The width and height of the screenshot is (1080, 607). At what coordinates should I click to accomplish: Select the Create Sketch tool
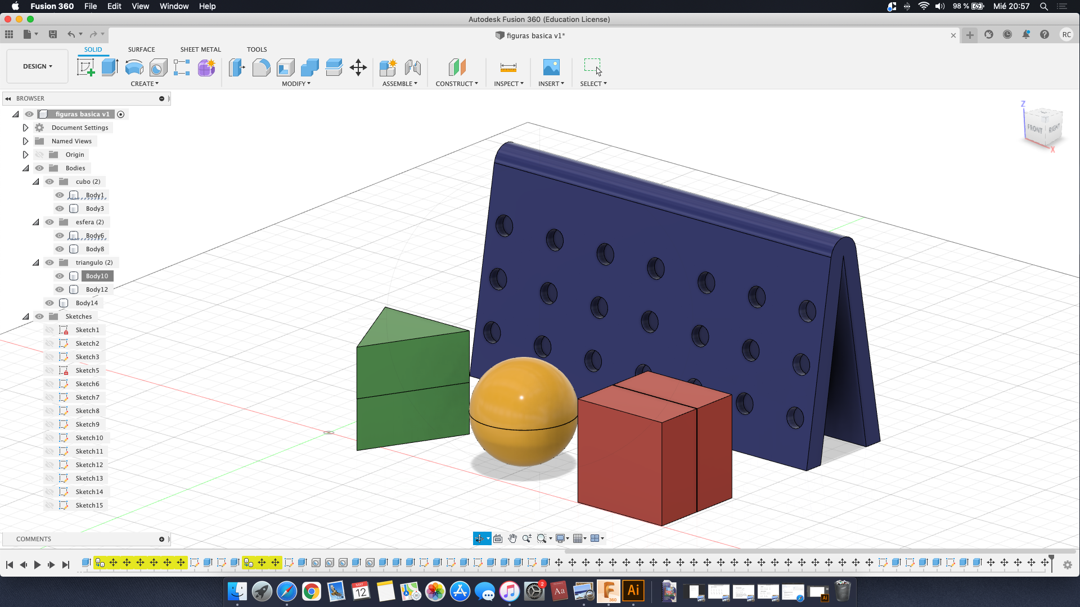point(85,67)
